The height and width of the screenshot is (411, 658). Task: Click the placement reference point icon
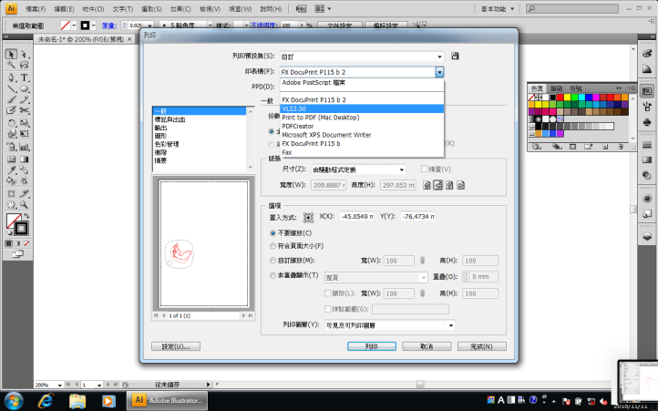307,216
